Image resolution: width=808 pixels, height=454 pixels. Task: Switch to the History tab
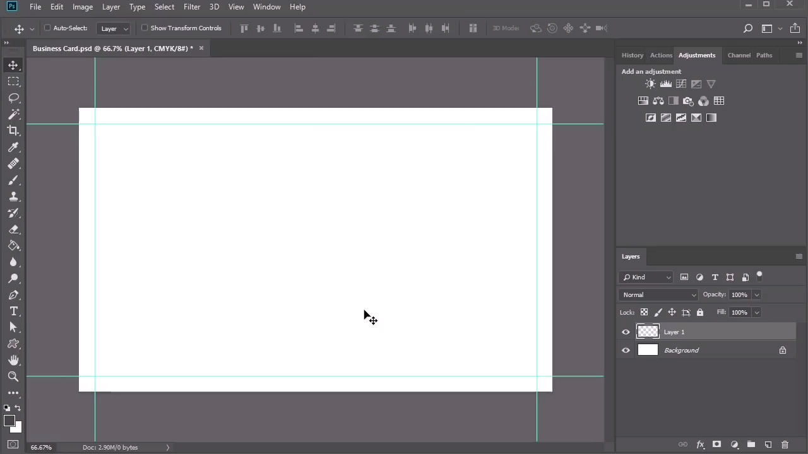tap(632, 55)
